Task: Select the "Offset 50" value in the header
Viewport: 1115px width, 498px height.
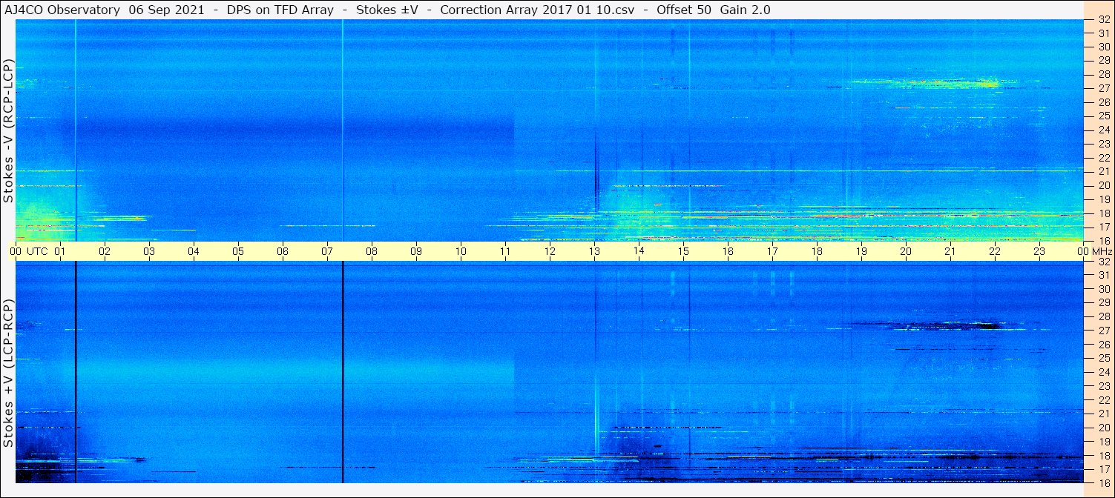Action: (685, 10)
